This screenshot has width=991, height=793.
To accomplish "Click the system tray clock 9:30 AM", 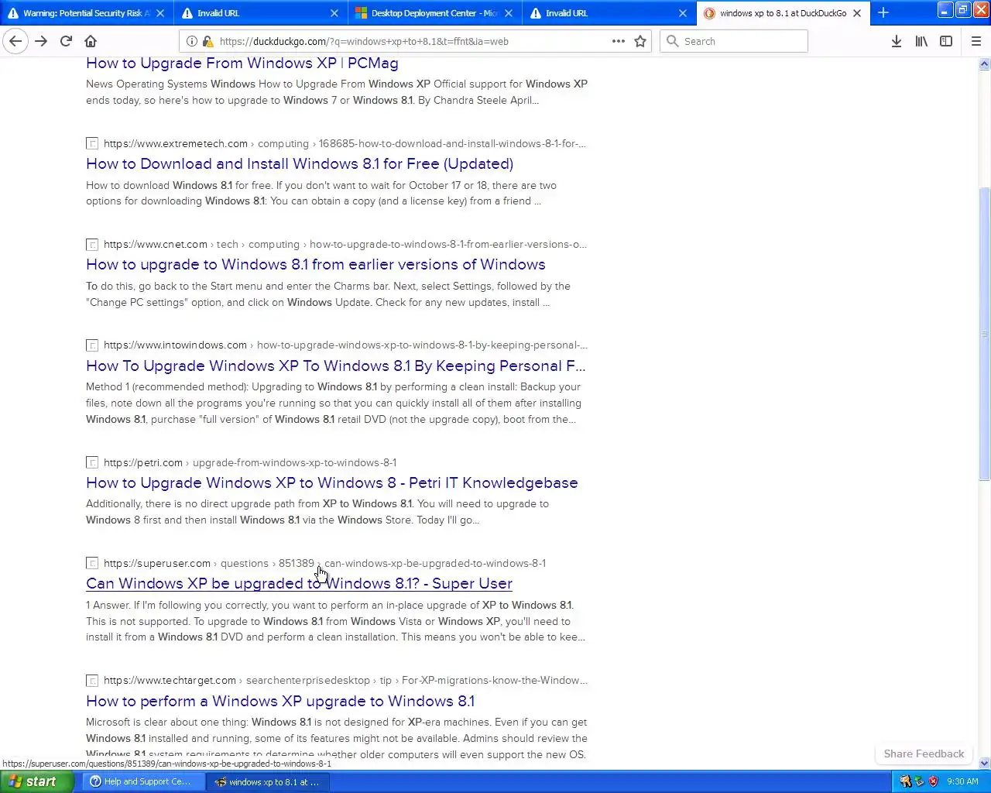I will tap(962, 781).
